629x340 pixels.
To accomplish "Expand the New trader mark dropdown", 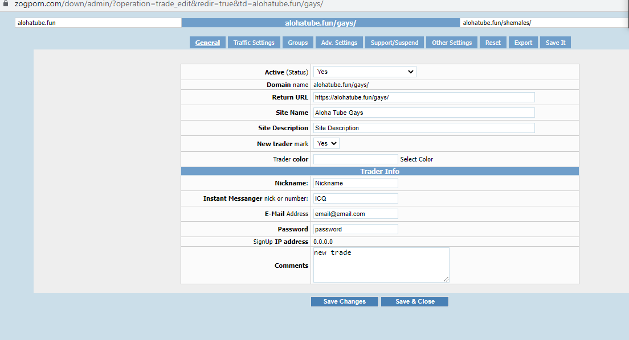I will tap(326, 143).
